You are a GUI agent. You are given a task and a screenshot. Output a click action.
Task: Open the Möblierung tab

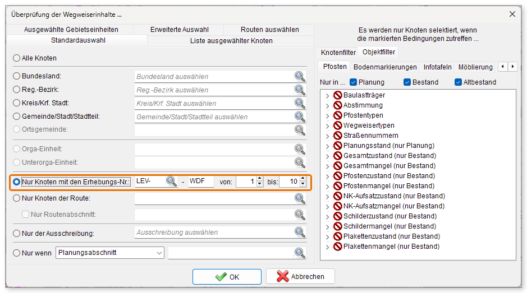click(x=475, y=67)
